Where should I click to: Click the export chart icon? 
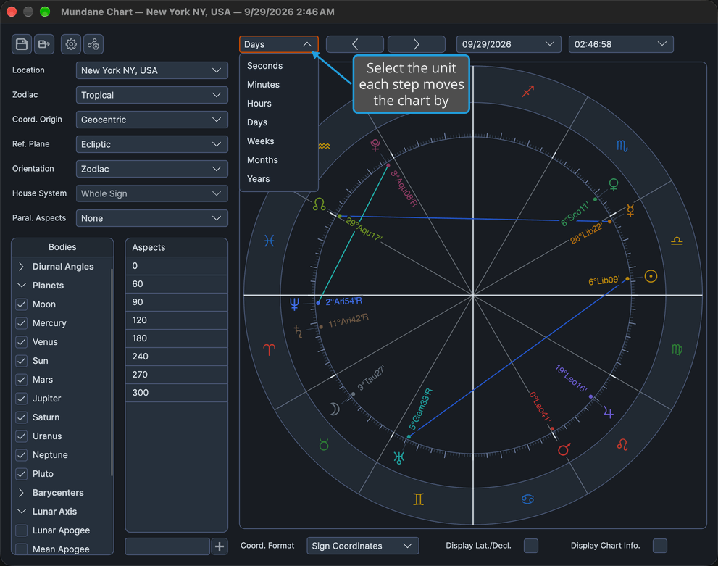(x=44, y=44)
